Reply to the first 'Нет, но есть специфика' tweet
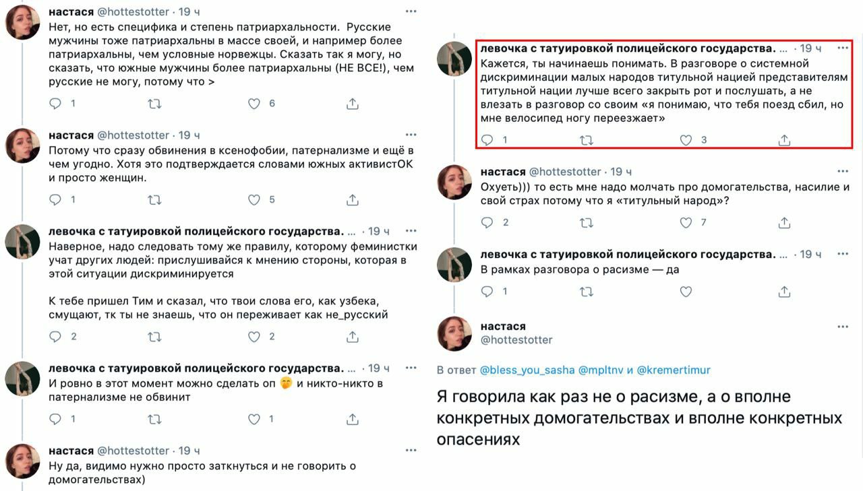 point(56,104)
